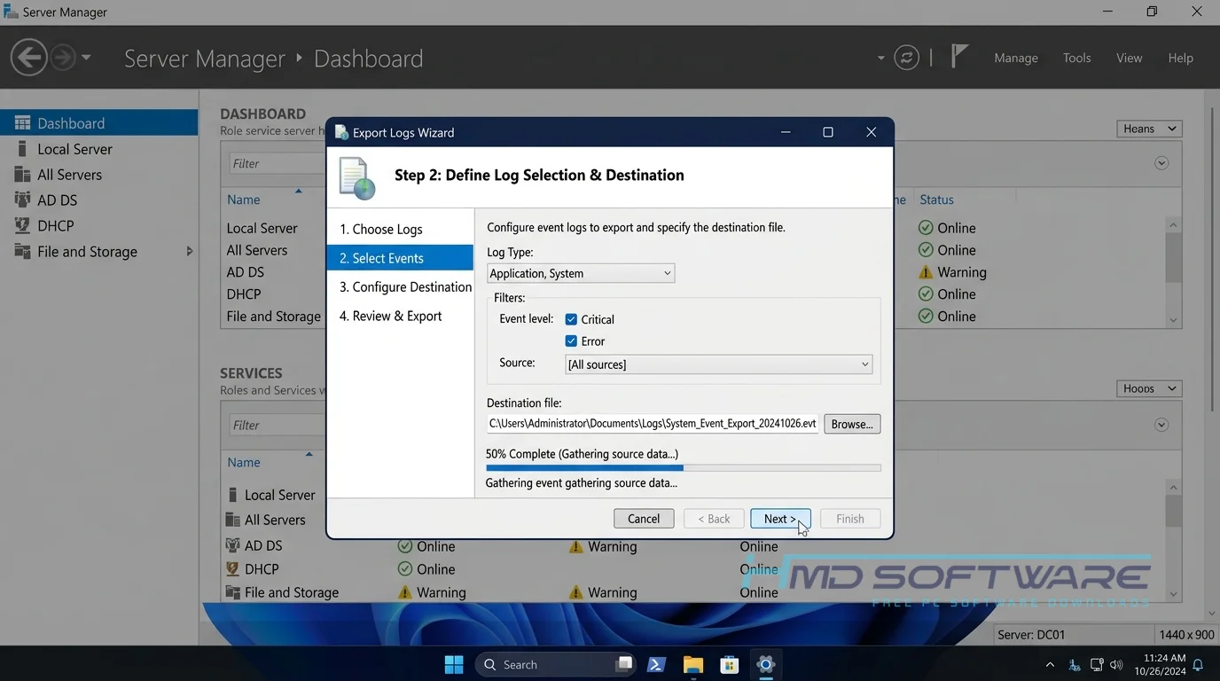
Task: Click the Export Logs Wizard document-globe icon
Action: click(357, 178)
